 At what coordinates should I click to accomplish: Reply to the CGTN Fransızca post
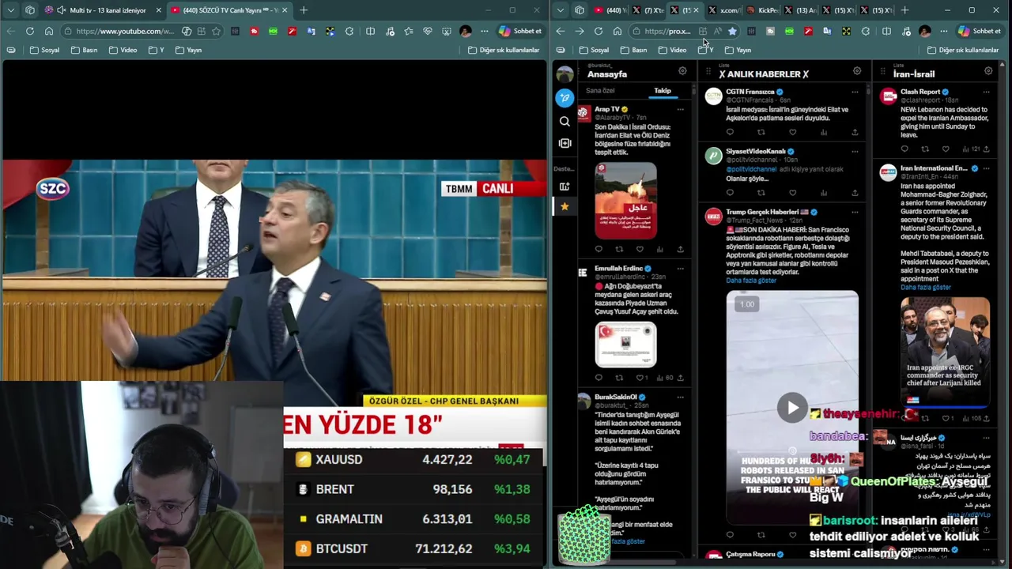pyautogui.click(x=730, y=132)
